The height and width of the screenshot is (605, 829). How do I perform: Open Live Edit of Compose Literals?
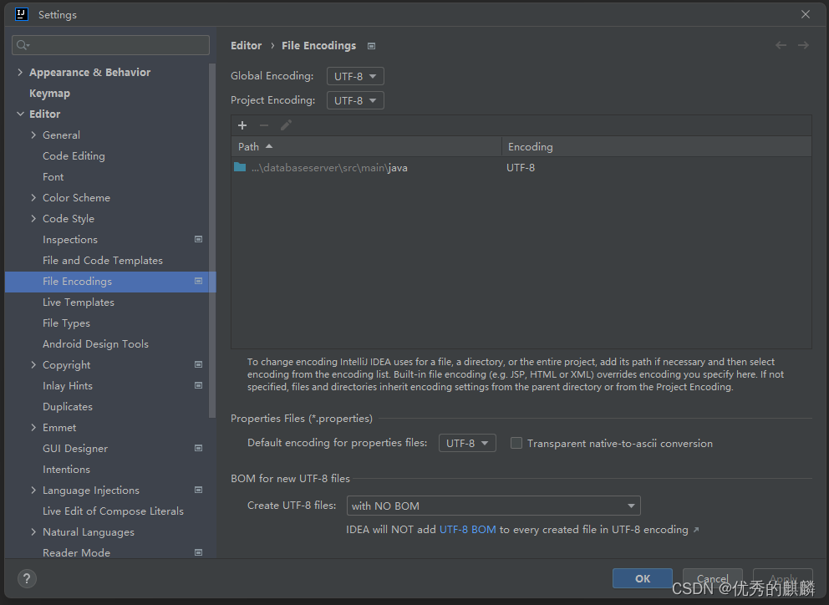[113, 511]
